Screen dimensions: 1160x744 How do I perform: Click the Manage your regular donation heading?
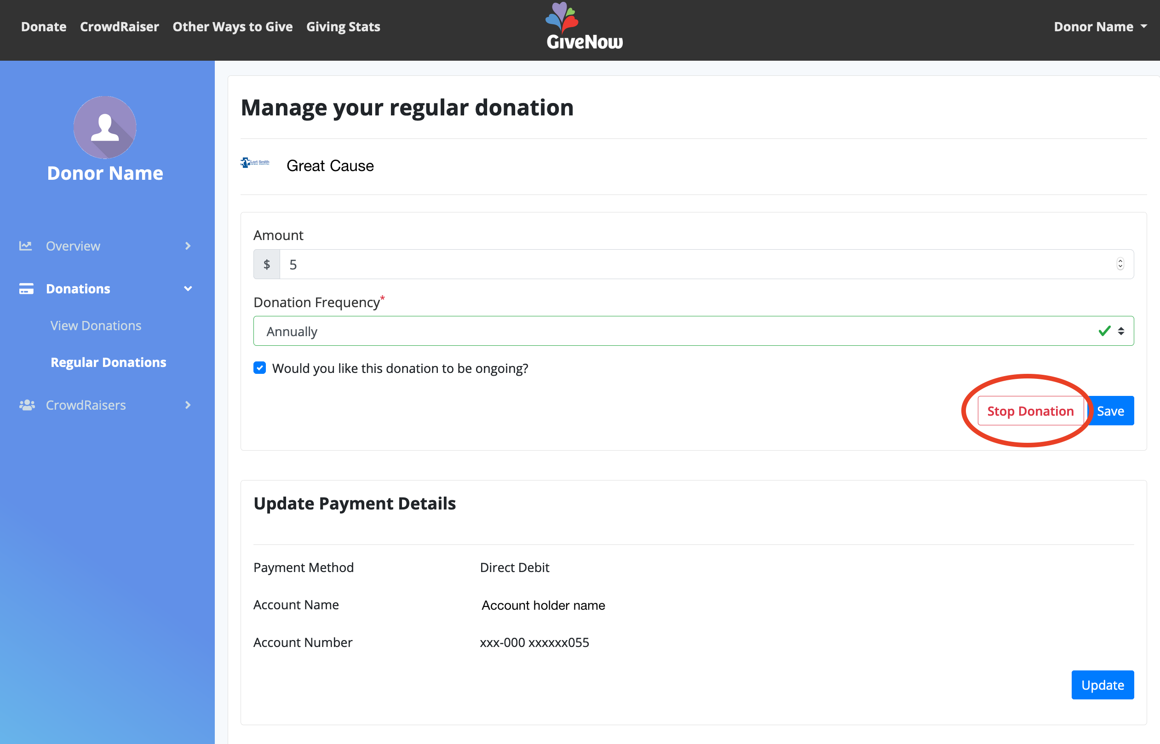[407, 107]
